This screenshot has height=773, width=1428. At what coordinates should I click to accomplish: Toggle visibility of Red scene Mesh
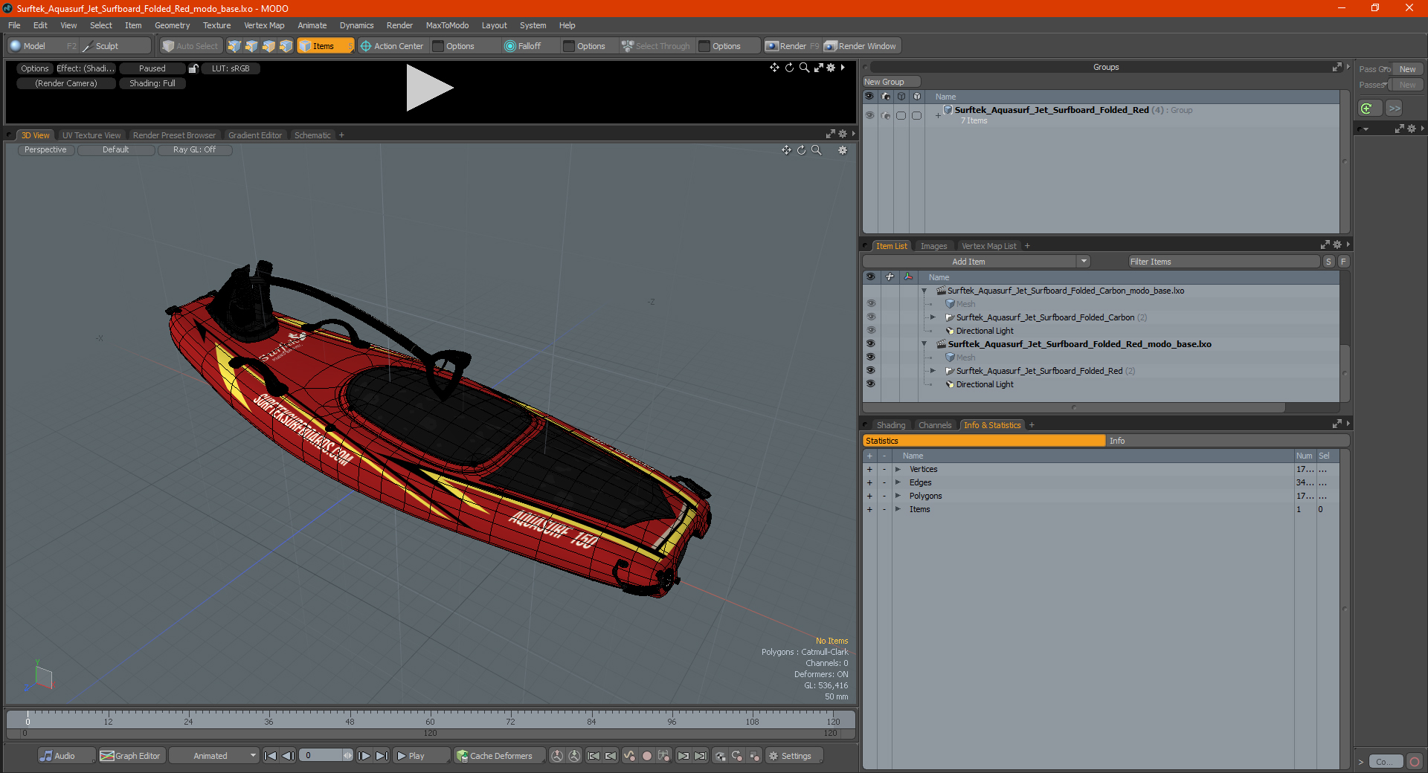point(870,358)
